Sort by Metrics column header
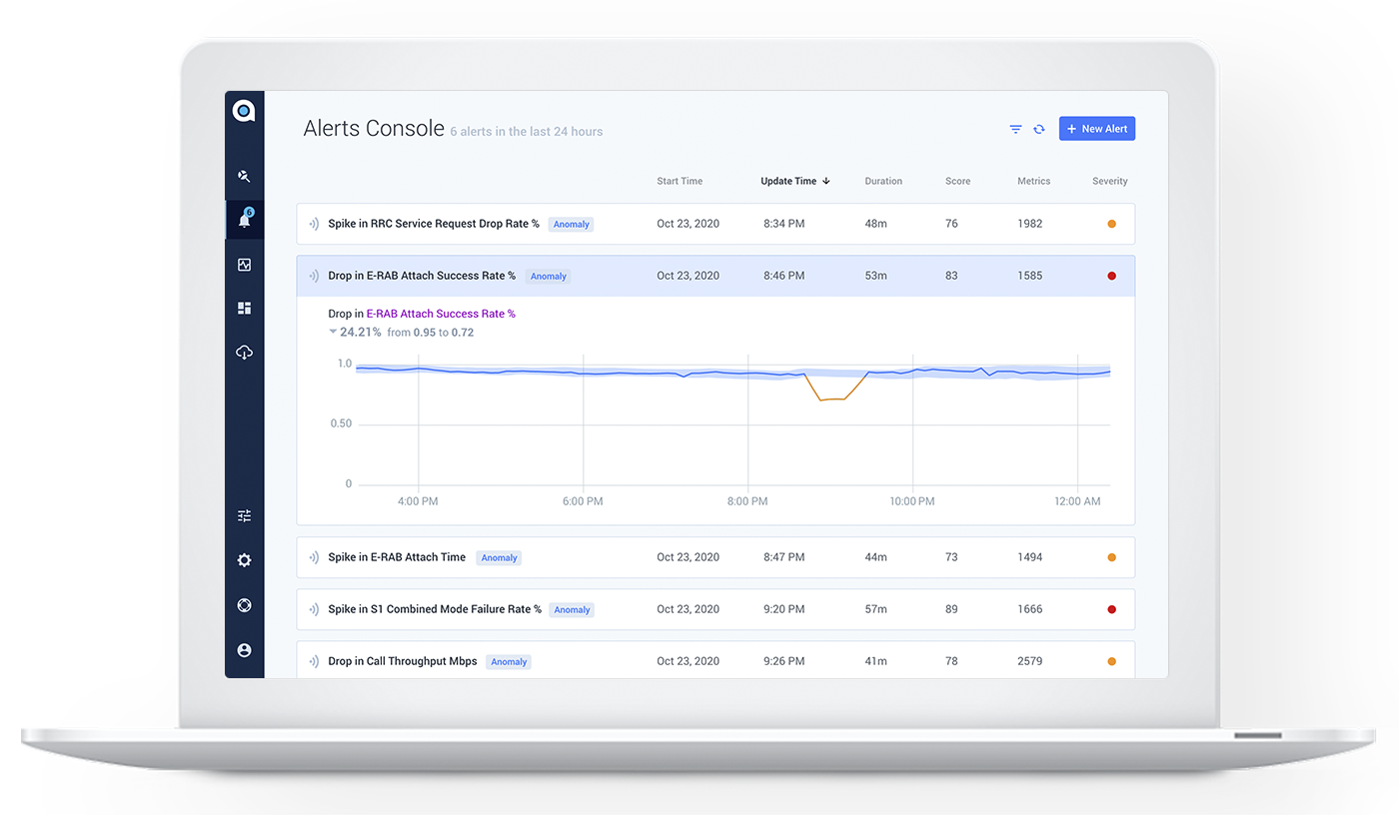 1033,181
